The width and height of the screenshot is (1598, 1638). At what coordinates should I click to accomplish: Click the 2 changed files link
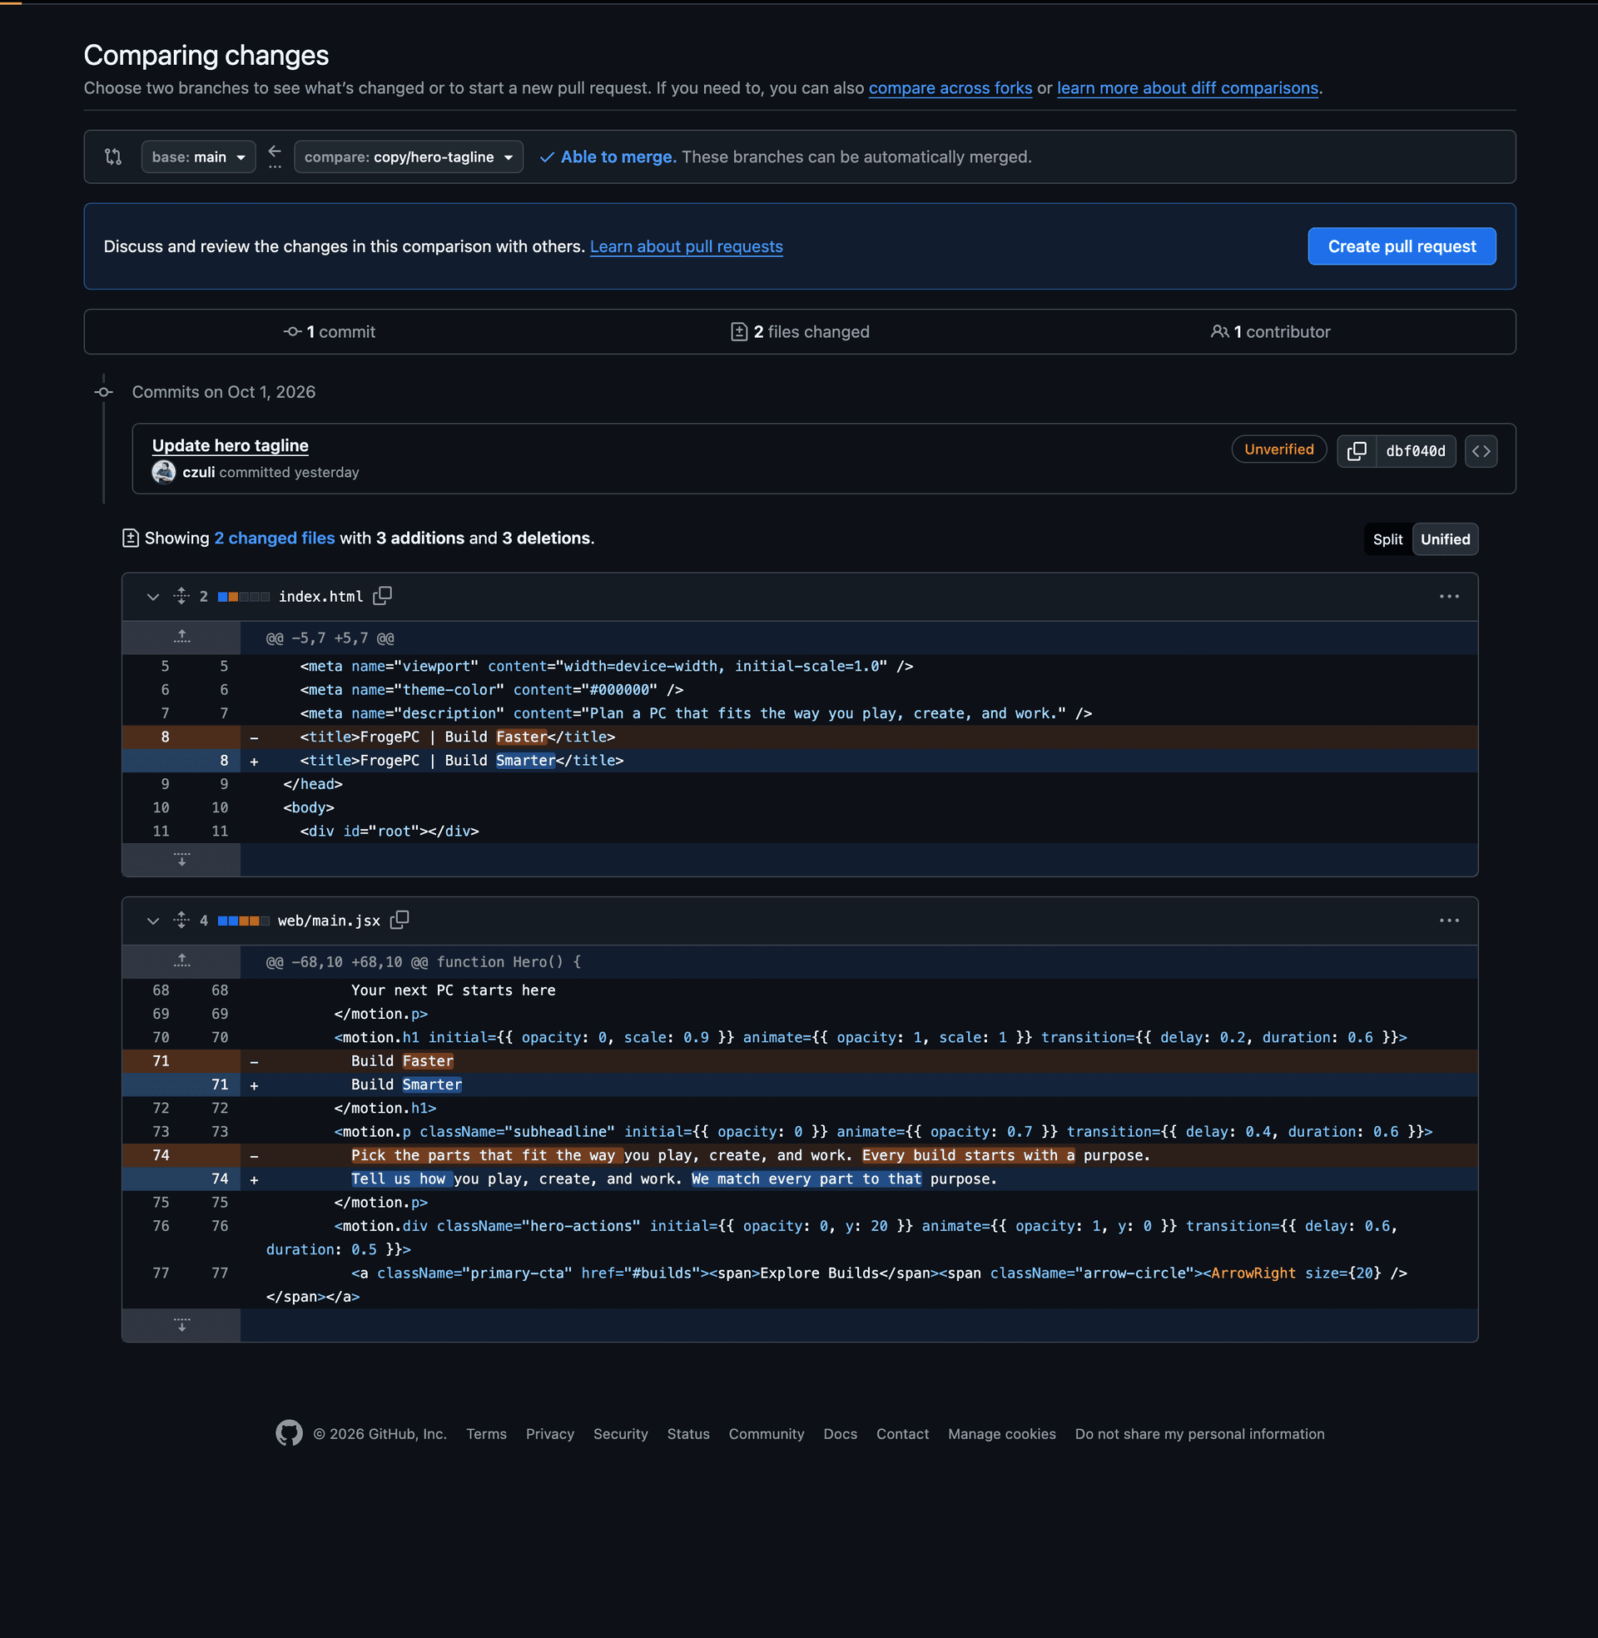point(274,538)
